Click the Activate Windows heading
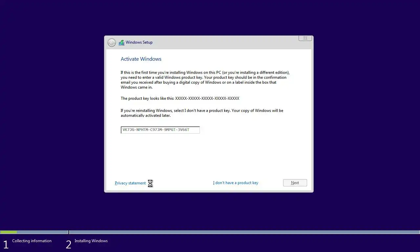 [141, 59]
